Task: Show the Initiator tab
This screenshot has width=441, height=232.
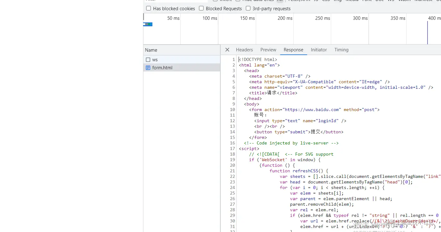Action: (x=319, y=50)
